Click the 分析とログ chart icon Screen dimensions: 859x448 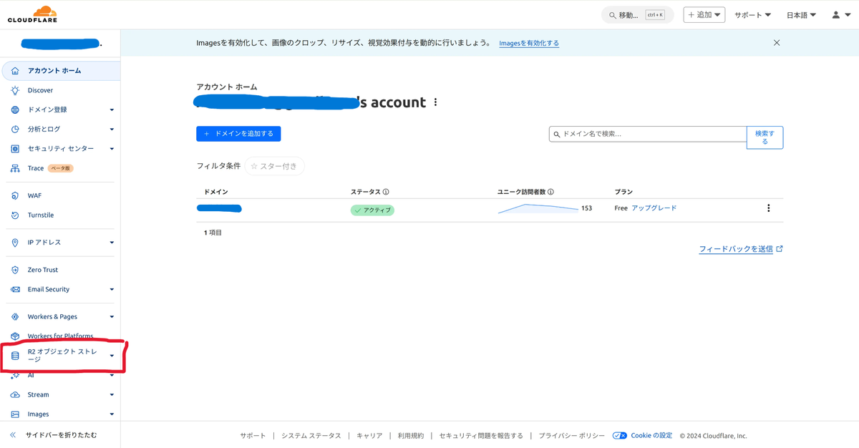pyautogui.click(x=15, y=130)
